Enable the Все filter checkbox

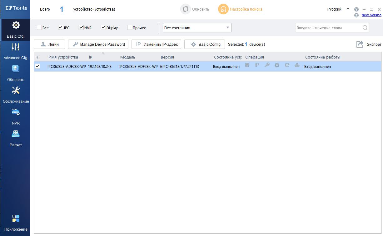coord(39,28)
